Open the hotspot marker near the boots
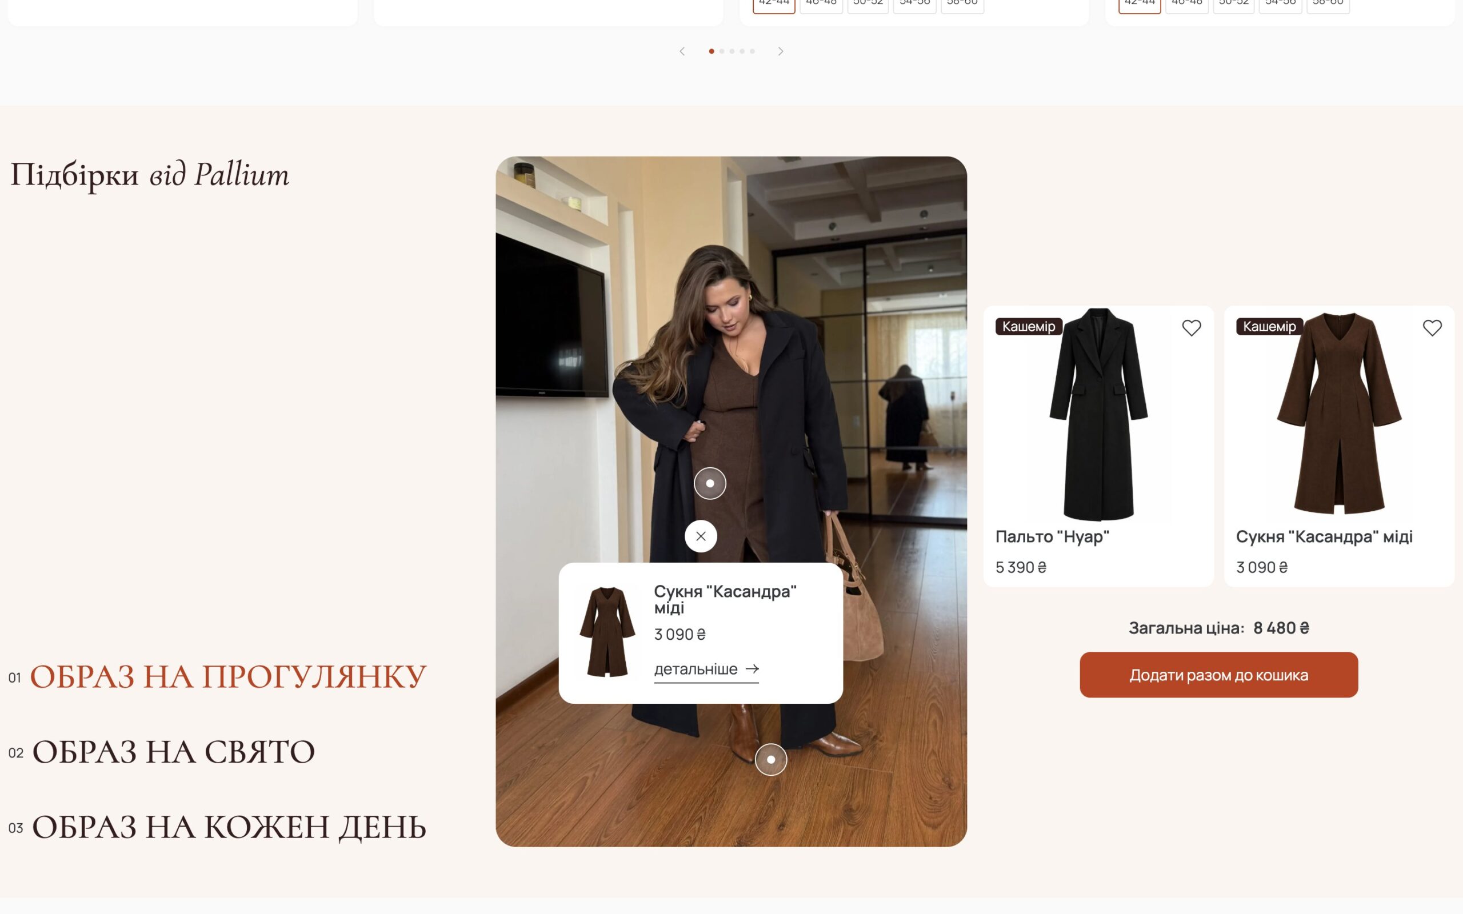The image size is (1463, 914). (771, 759)
